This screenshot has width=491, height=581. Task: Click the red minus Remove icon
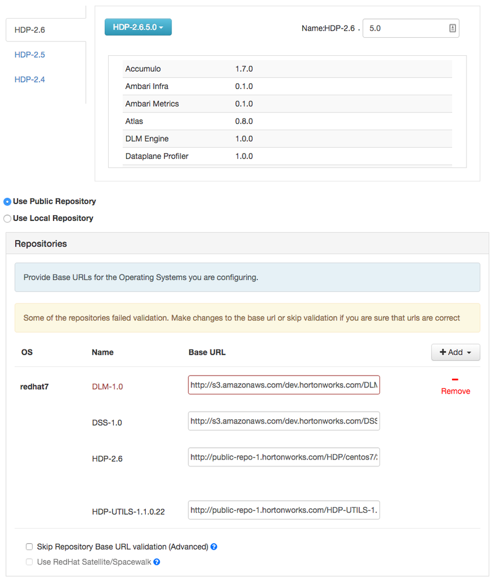click(455, 380)
